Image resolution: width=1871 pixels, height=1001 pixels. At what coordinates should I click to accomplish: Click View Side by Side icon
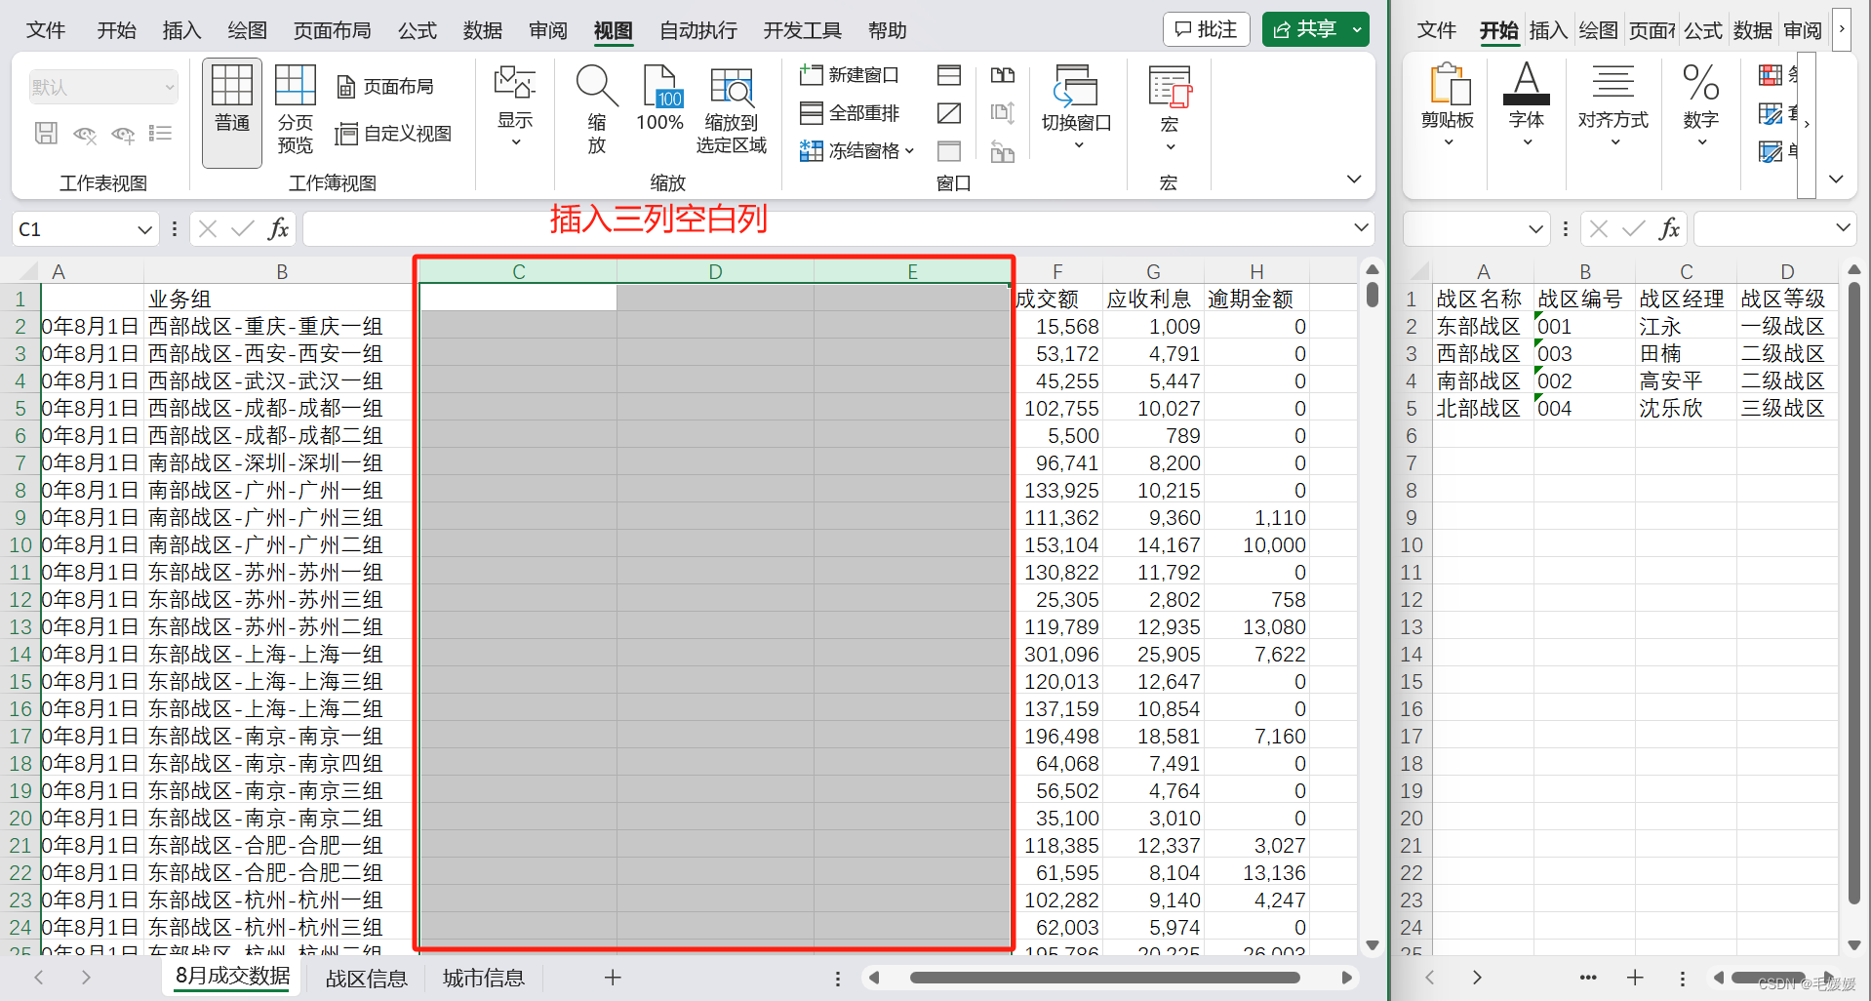[x=1003, y=75]
